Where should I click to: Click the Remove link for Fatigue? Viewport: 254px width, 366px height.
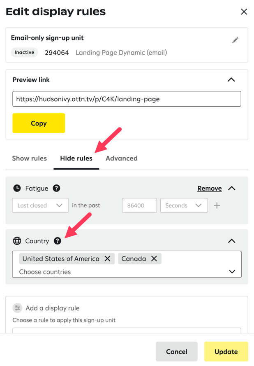210,188
